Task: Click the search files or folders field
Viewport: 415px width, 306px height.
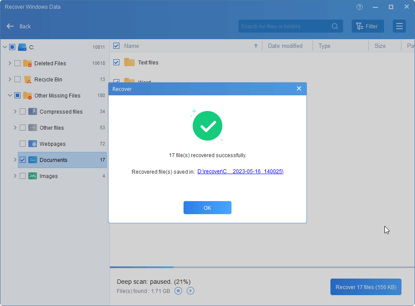Action: point(286,26)
